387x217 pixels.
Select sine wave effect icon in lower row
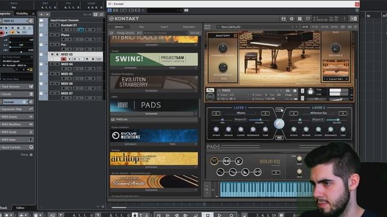220,172
